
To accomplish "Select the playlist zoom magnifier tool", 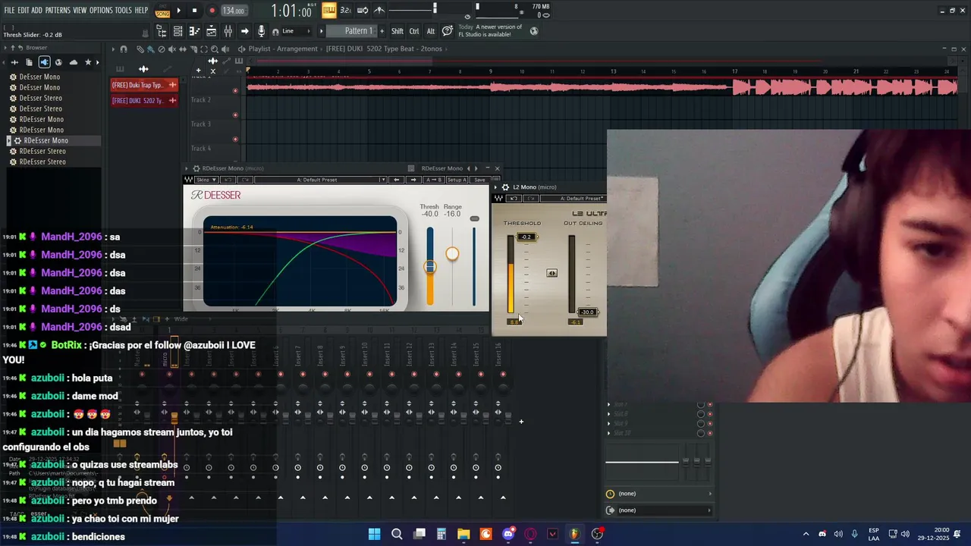I will 215,49.
